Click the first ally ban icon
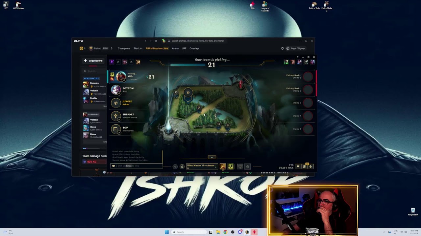 (x=112, y=62)
